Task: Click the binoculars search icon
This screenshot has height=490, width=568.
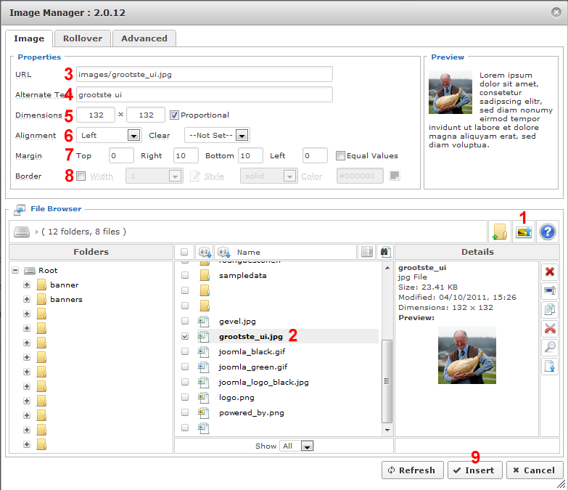Action: tap(384, 252)
